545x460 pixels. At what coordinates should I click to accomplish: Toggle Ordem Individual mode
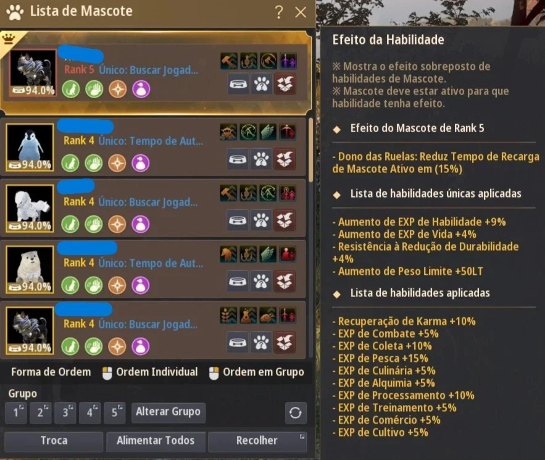click(151, 372)
